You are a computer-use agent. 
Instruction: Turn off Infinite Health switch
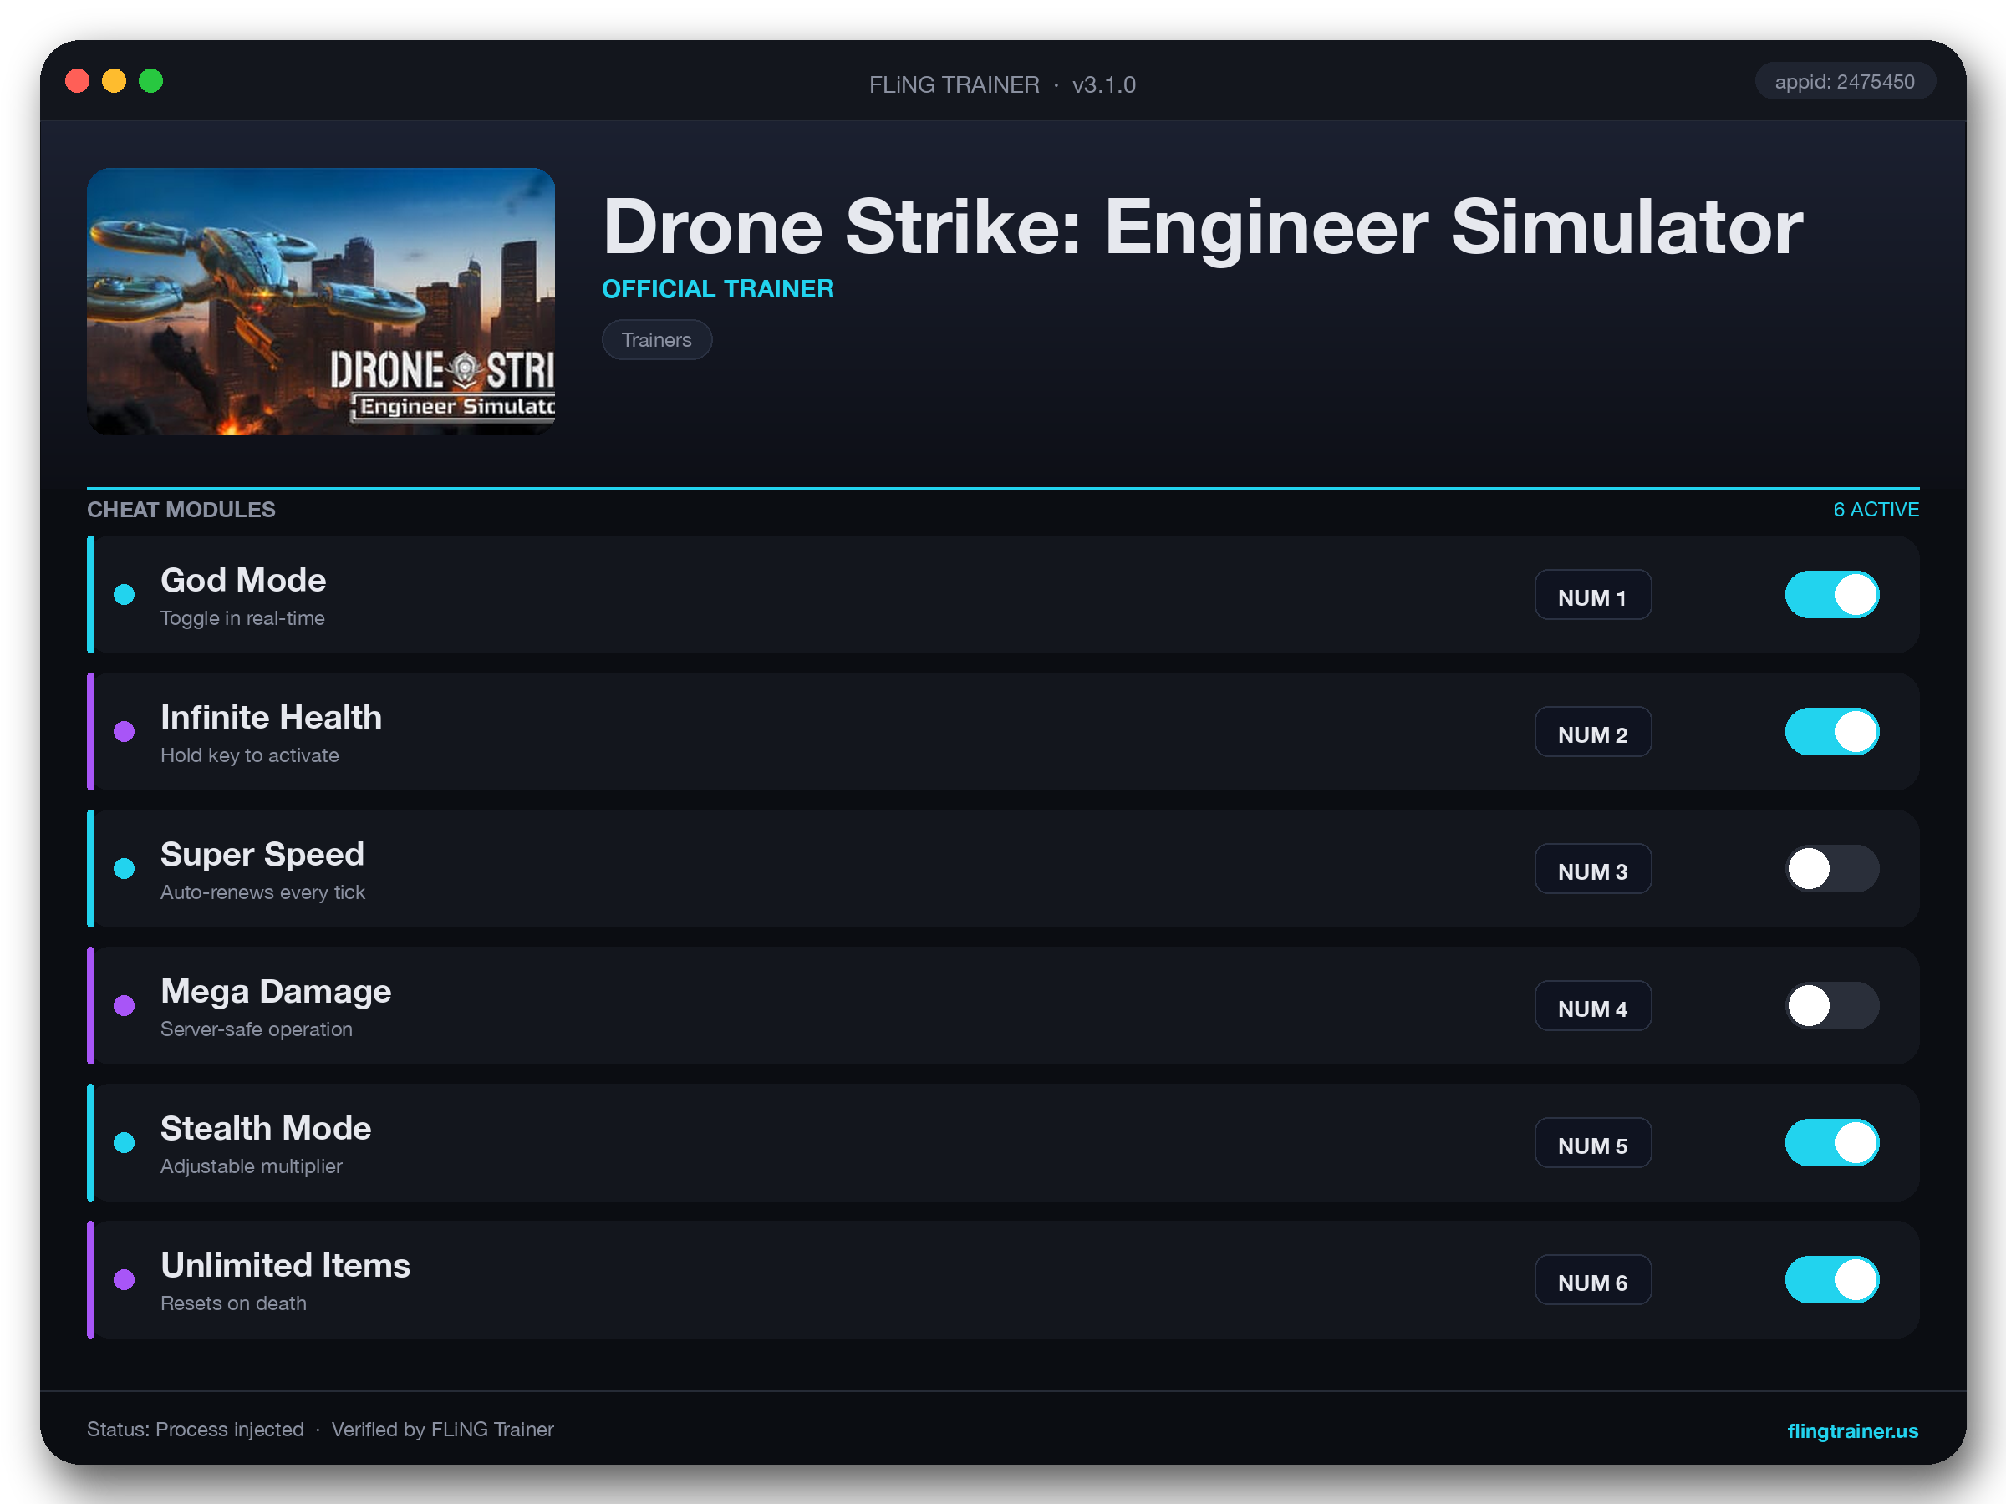[1832, 732]
